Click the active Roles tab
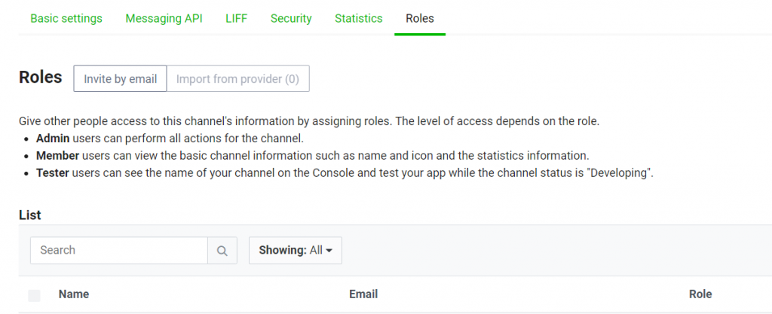This screenshot has height=314, width=772. click(x=419, y=18)
